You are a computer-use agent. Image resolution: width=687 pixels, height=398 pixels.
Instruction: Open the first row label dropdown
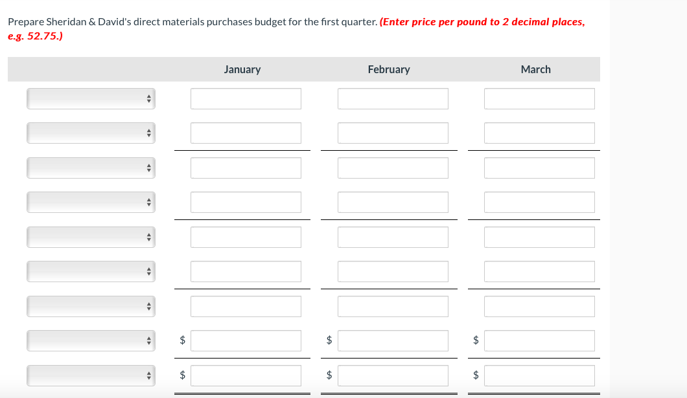click(x=91, y=98)
